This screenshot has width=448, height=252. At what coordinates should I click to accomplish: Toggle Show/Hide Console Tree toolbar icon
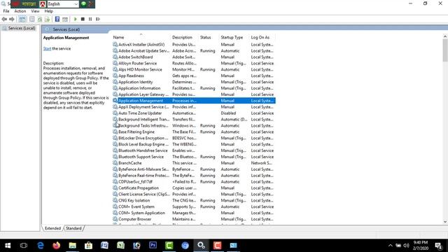(x=22, y=19)
